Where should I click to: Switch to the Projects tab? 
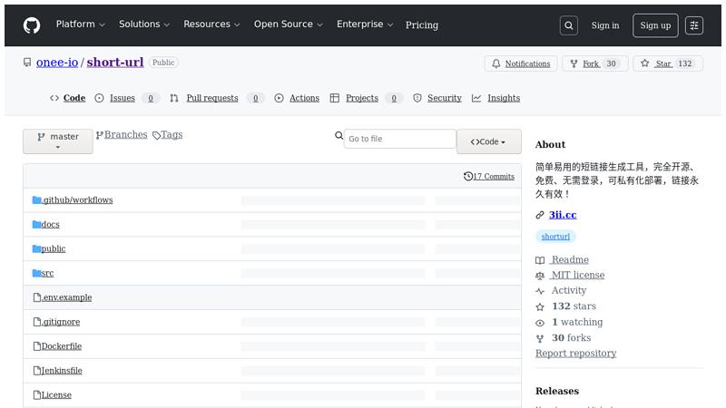[362, 98]
